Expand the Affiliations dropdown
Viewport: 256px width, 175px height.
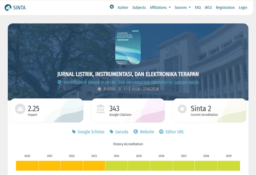160,8
